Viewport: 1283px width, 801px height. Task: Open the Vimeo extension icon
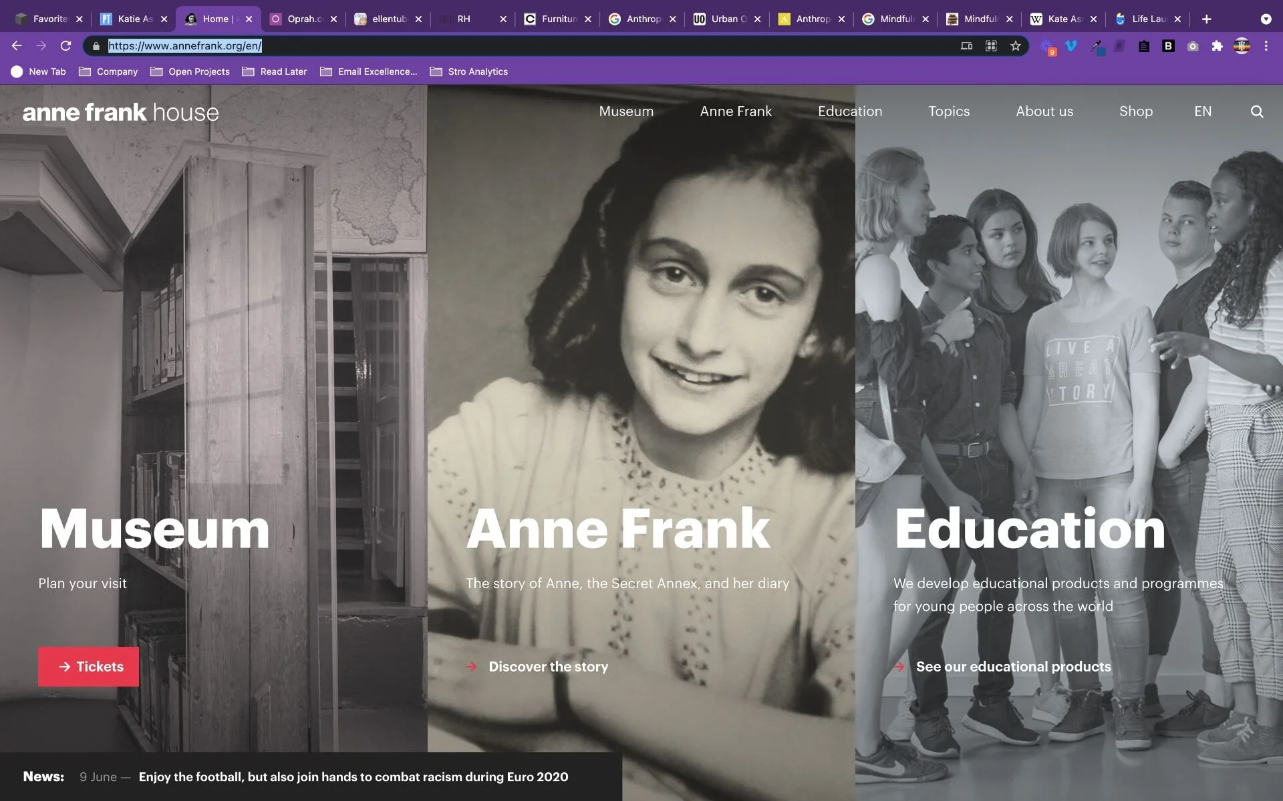click(x=1071, y=46)
